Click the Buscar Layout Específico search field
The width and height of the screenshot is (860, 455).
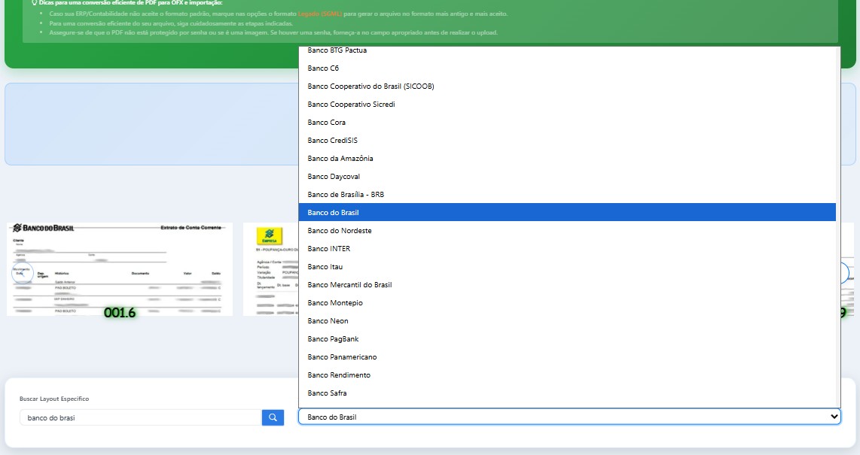coord(140,417)
